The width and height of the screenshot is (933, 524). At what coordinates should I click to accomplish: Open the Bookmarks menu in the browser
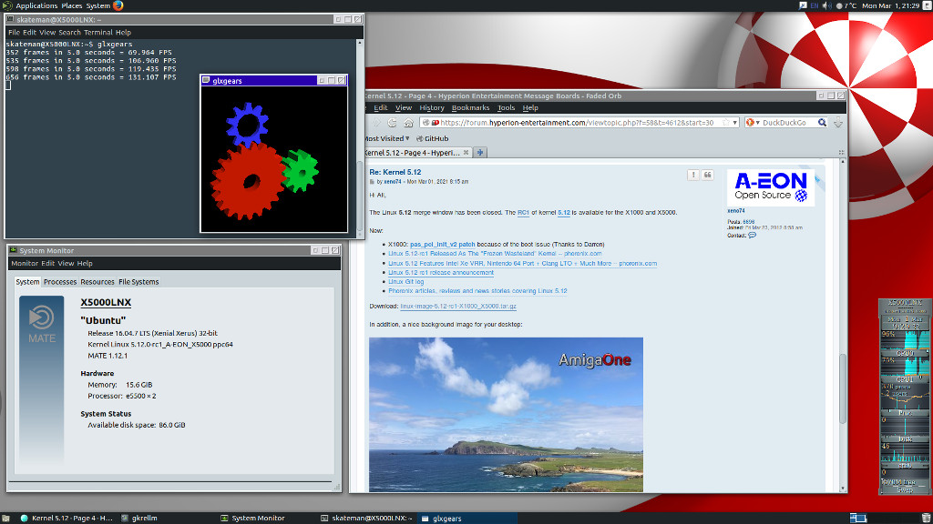(470, 107)
